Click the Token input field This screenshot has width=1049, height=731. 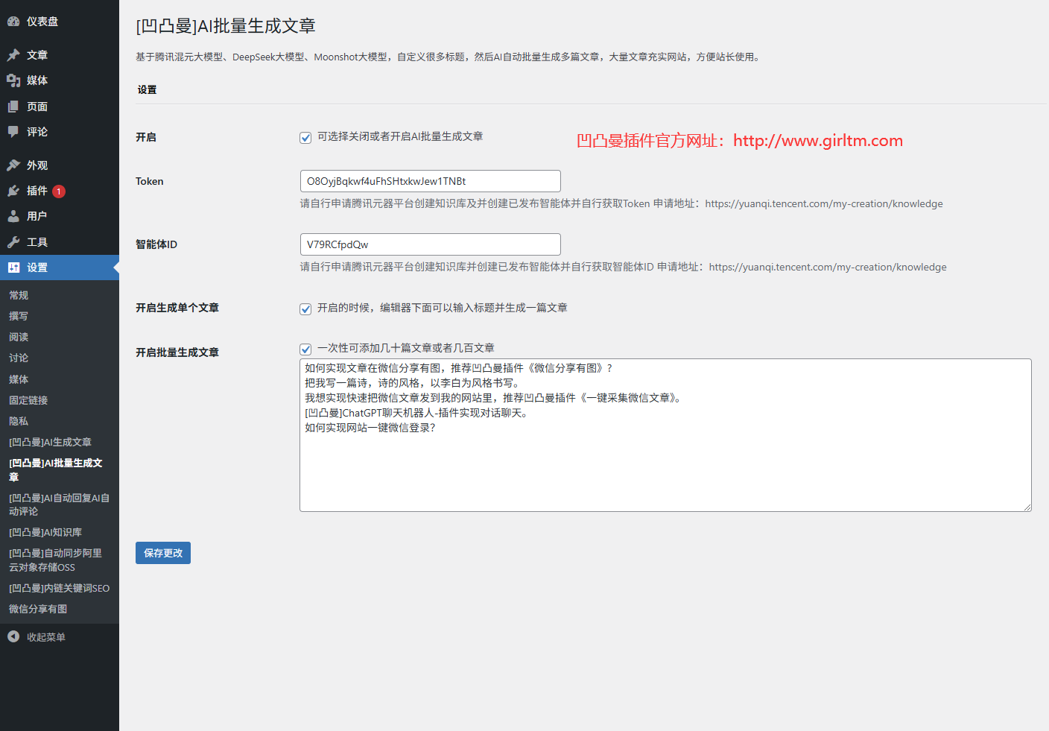click(430, 181)
